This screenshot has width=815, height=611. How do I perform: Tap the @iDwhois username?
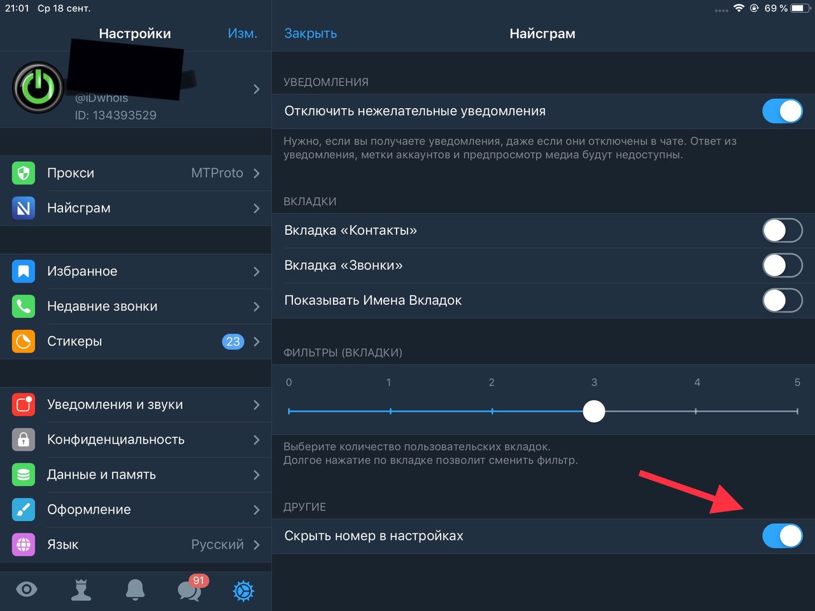click(102, 98)
